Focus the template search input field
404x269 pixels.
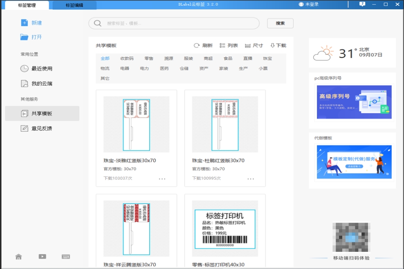(x=174, y=23)
